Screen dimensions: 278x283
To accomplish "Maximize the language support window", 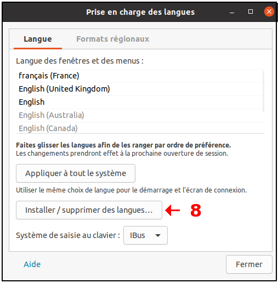I will (251, 12).
